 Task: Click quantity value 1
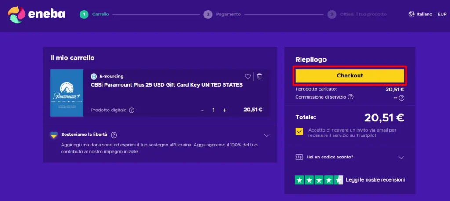(214, 110)
